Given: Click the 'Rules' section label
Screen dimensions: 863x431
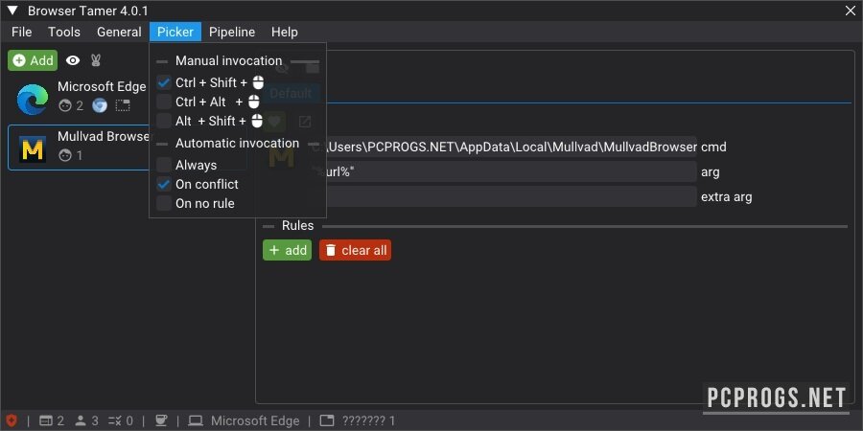Looking at the screenshot, I should (x=298, y=225).
